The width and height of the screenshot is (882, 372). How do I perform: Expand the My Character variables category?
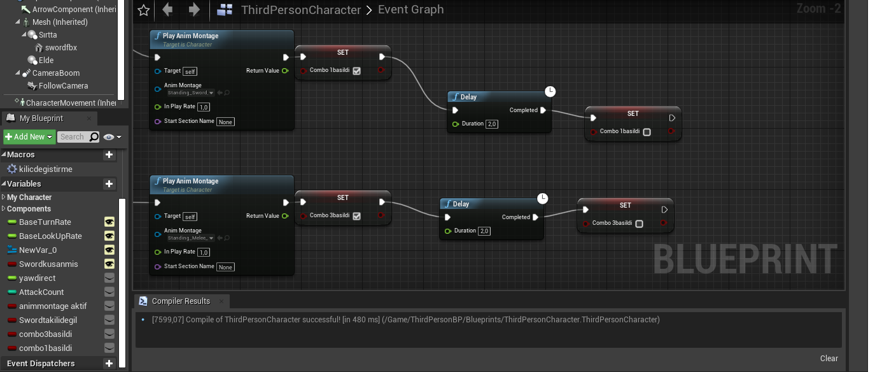click(x=29, y=197)
